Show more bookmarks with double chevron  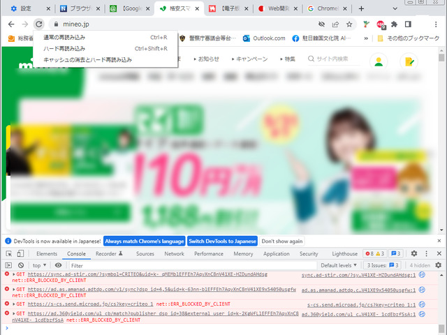[366, 38]
